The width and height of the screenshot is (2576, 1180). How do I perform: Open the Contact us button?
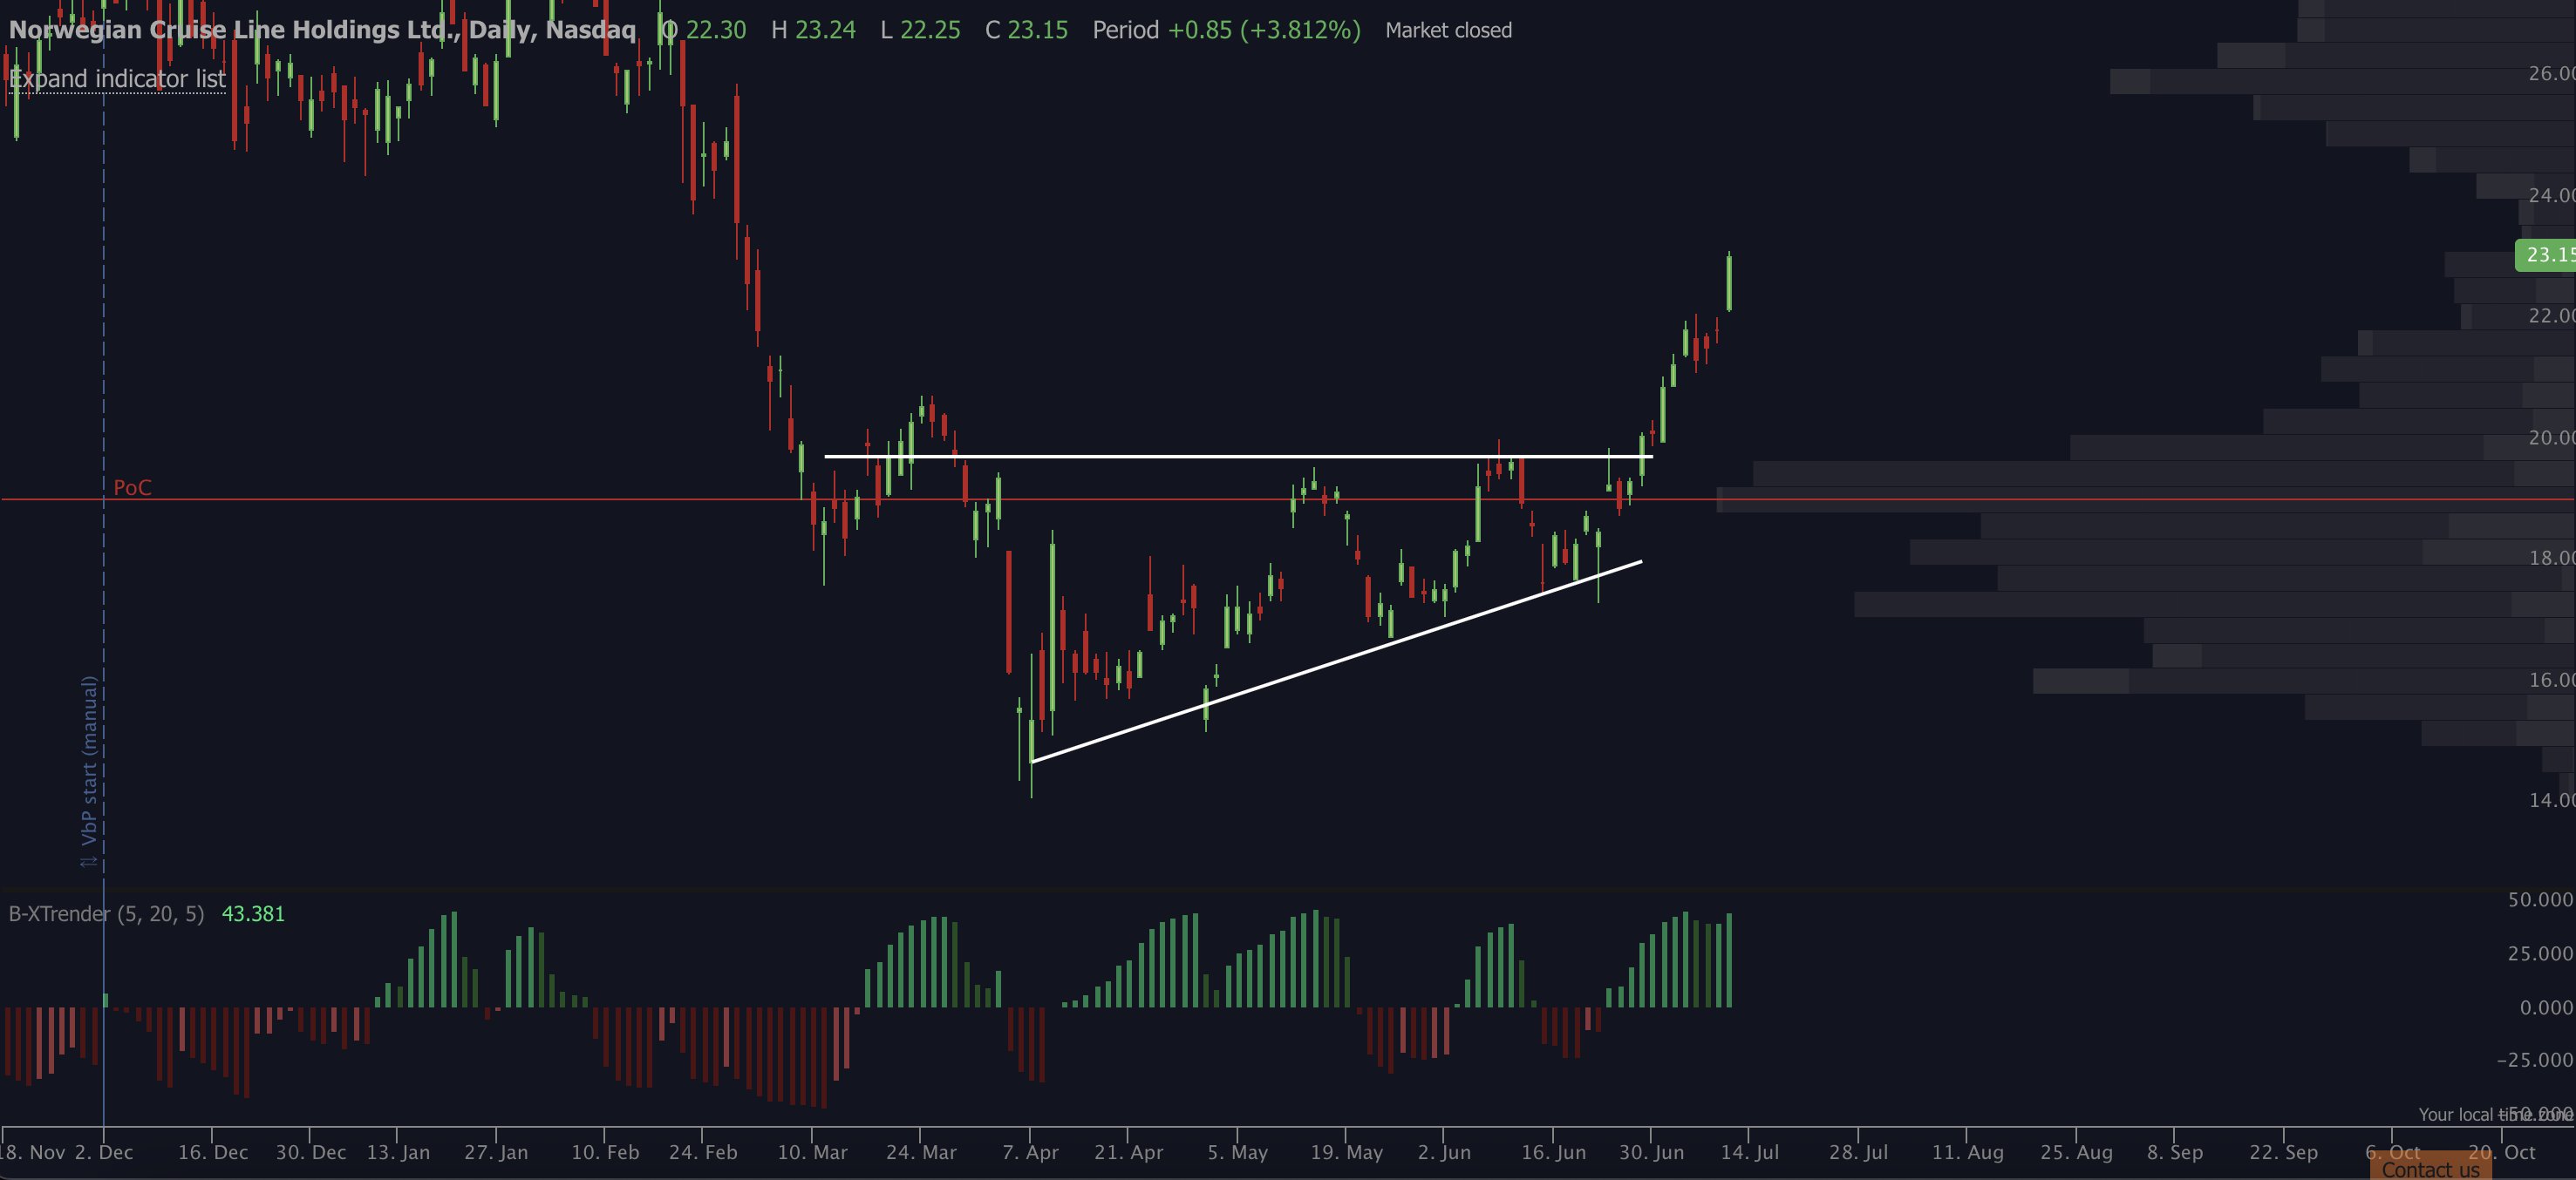tap(2430, 1169)
